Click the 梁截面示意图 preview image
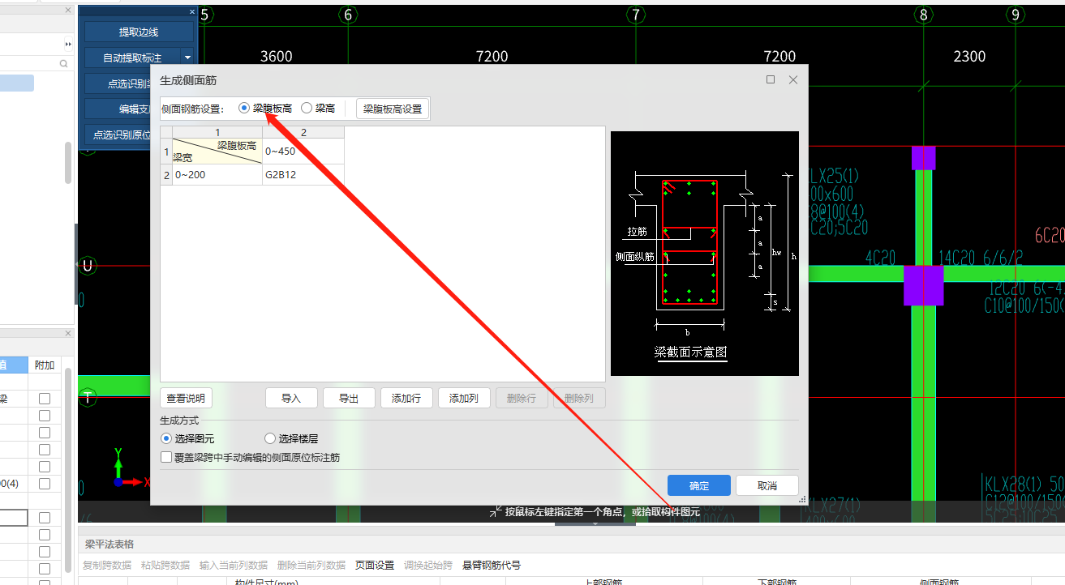This screenshot has height=585, width=1065. tap(705, 254)
